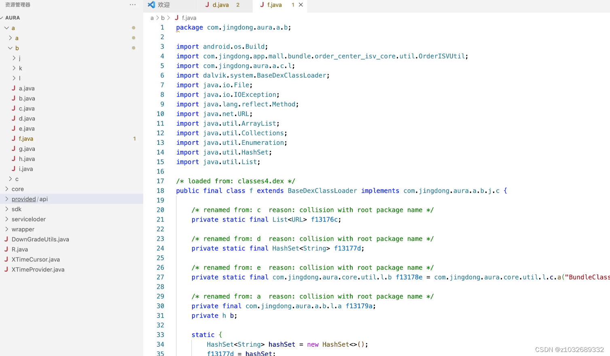Open the More Actions menu in Explorer
Screen dimensions: 610x356
click(x=133, y=4)
